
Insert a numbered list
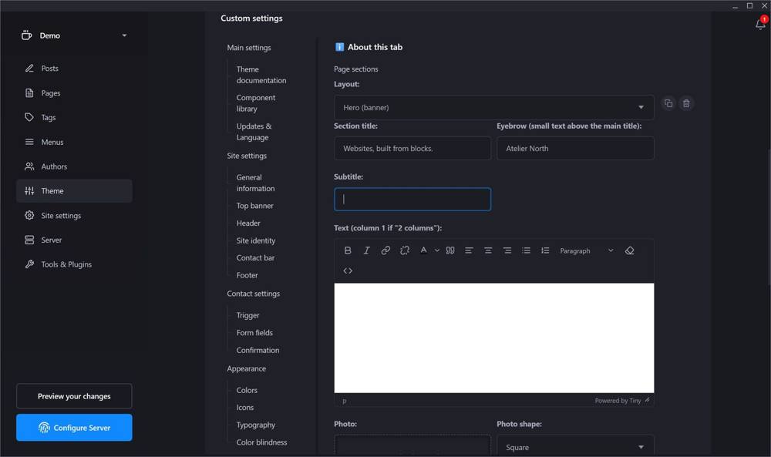(x=545, y=250)
